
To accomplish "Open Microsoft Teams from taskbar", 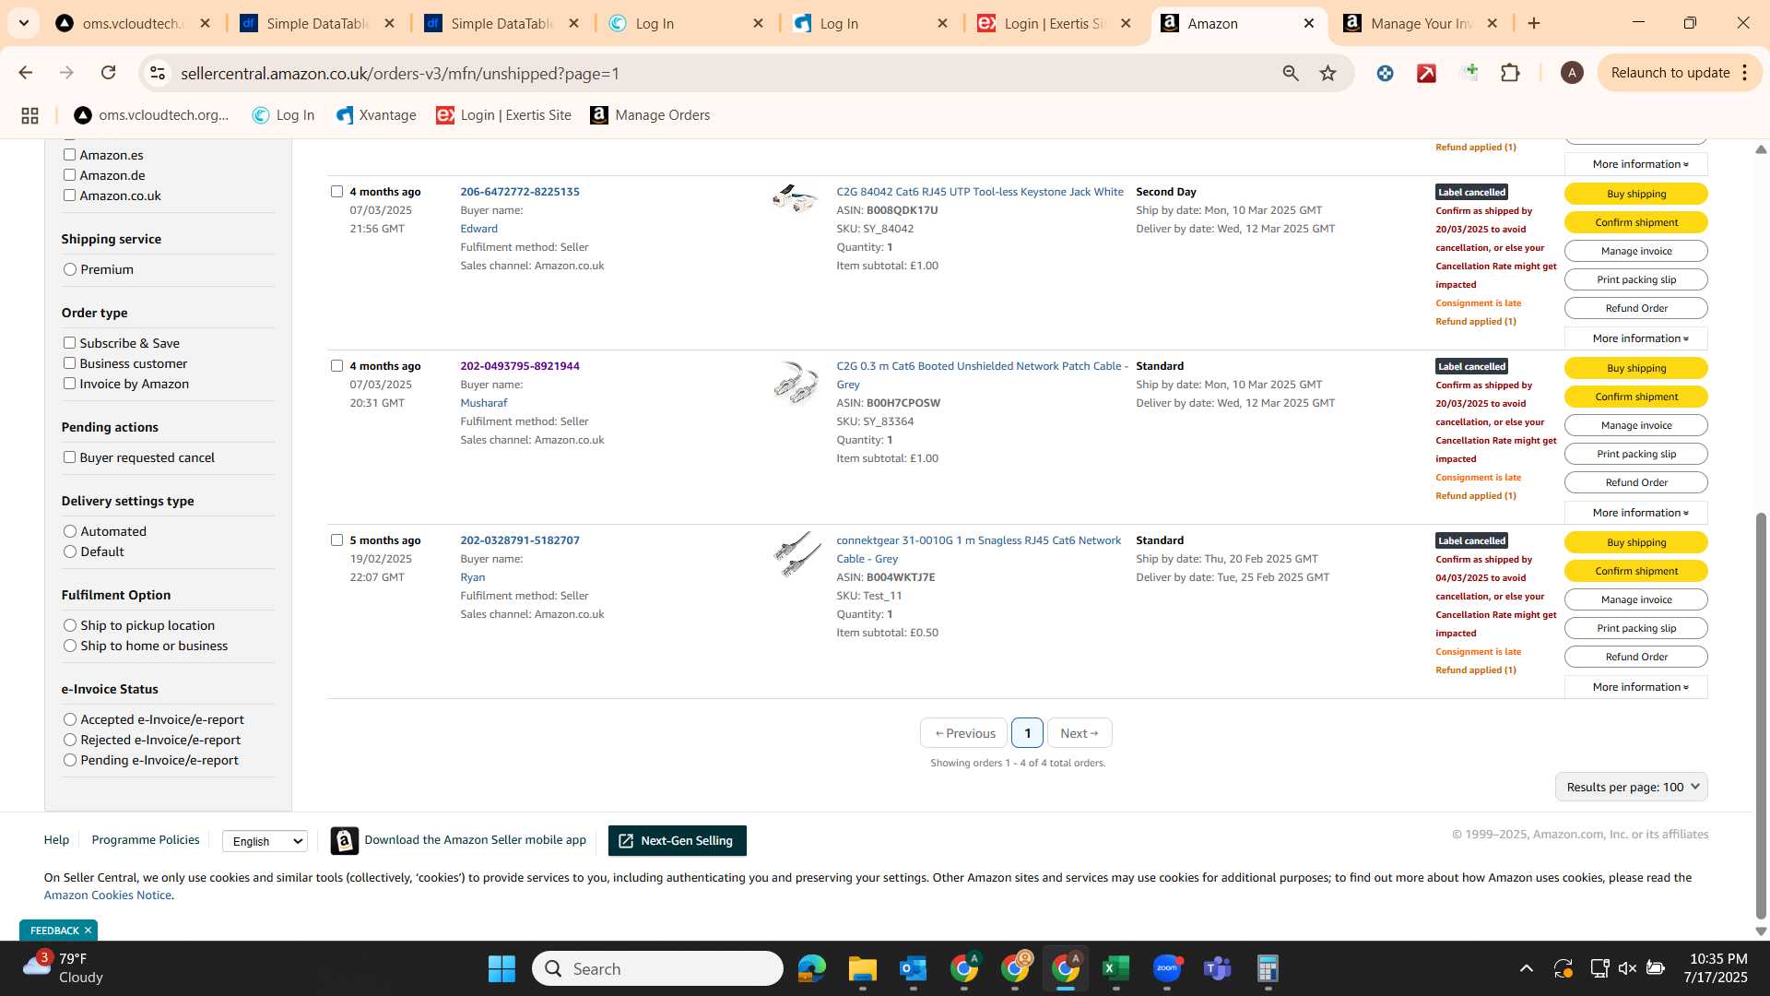I will tap(1218, 968).
